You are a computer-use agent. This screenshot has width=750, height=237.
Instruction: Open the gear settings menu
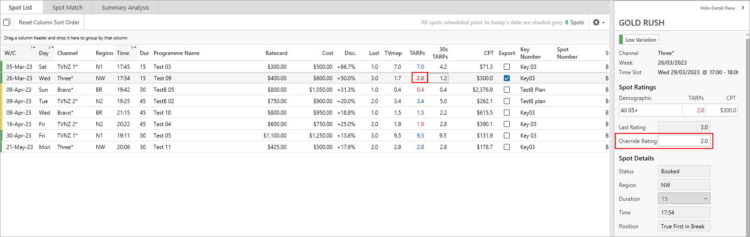(x=596, y=22)
